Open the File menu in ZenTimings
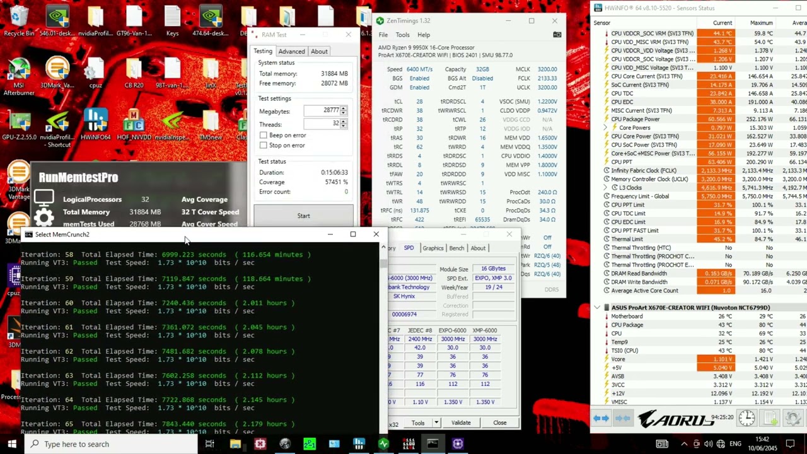Image resolution: width=807 pixels, height=454 pixels. [x=383, y=35]
